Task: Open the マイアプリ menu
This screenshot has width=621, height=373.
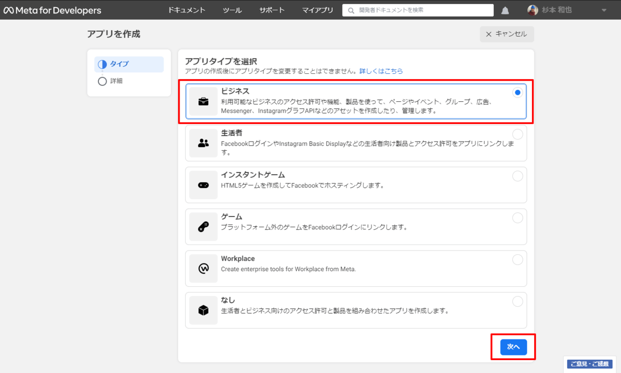Action: 318,10
